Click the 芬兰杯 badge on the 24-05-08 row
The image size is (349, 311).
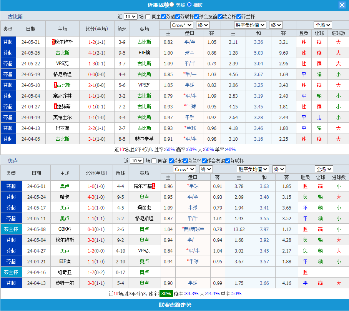tap(11, 229)
